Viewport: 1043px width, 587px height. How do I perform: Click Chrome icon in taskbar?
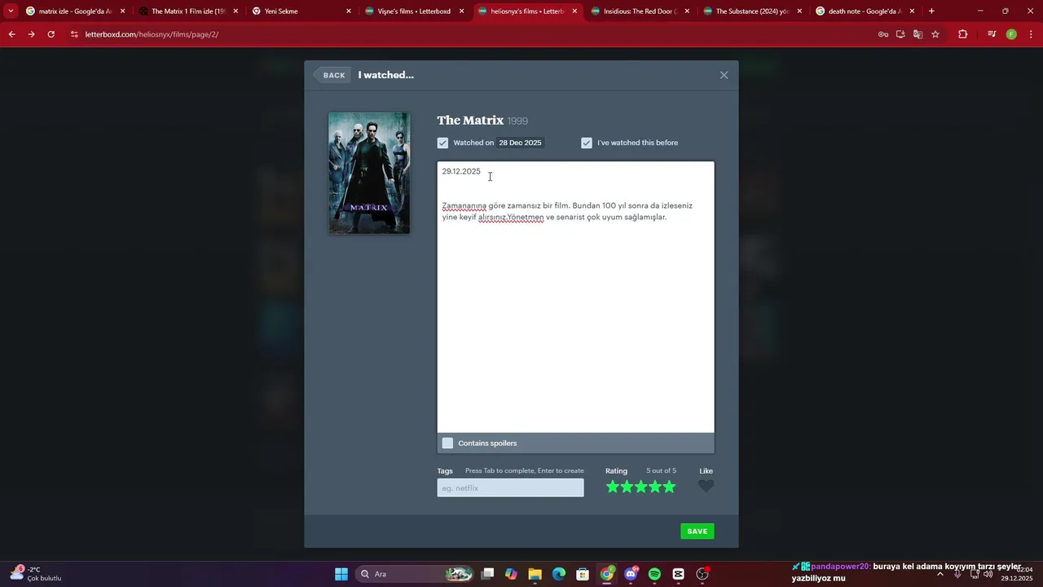[x=607, y=574]
